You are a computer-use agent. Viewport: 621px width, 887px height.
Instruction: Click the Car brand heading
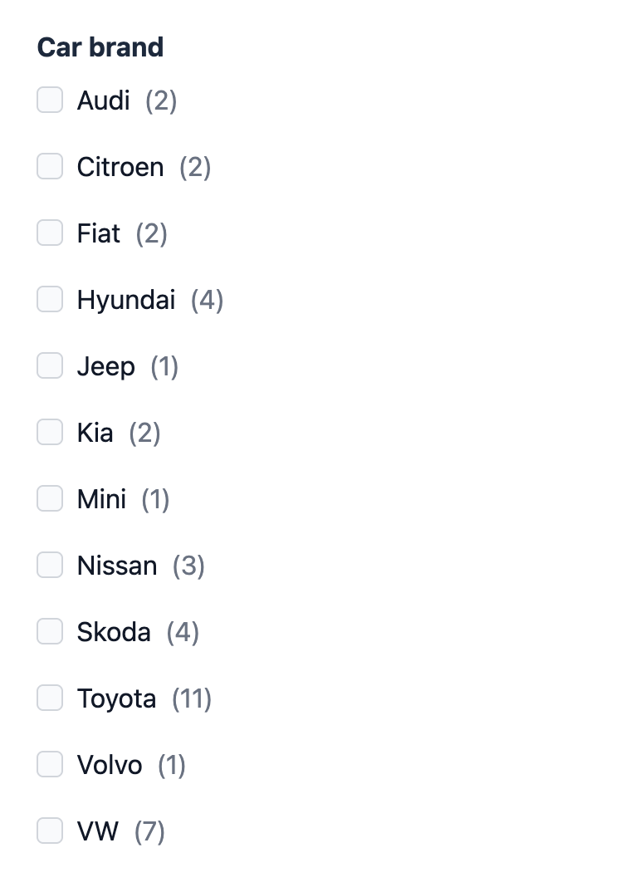(100, 47)
